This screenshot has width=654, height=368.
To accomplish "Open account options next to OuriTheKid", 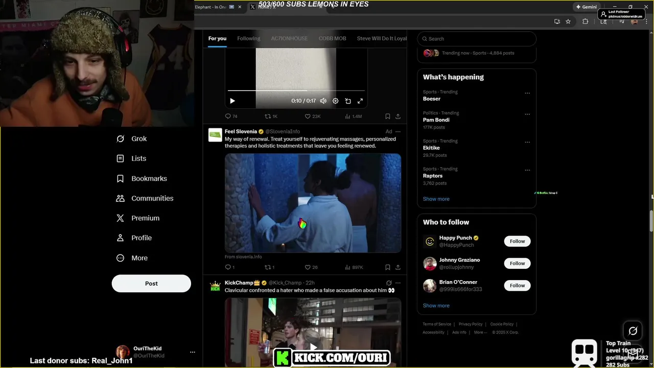I will pyautogui.click(x=193, y=352).
